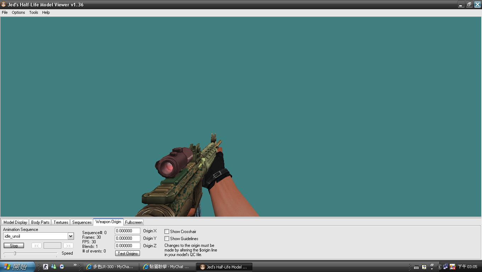This screenshot has width=482, height=272.
Task: Switch to the Sequences tab
Action: (x=82, y=222)
